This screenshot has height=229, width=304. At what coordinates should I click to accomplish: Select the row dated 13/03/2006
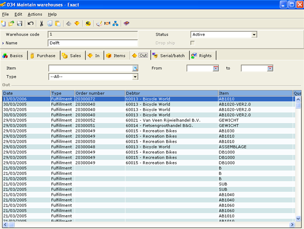[x=149, y=99]
